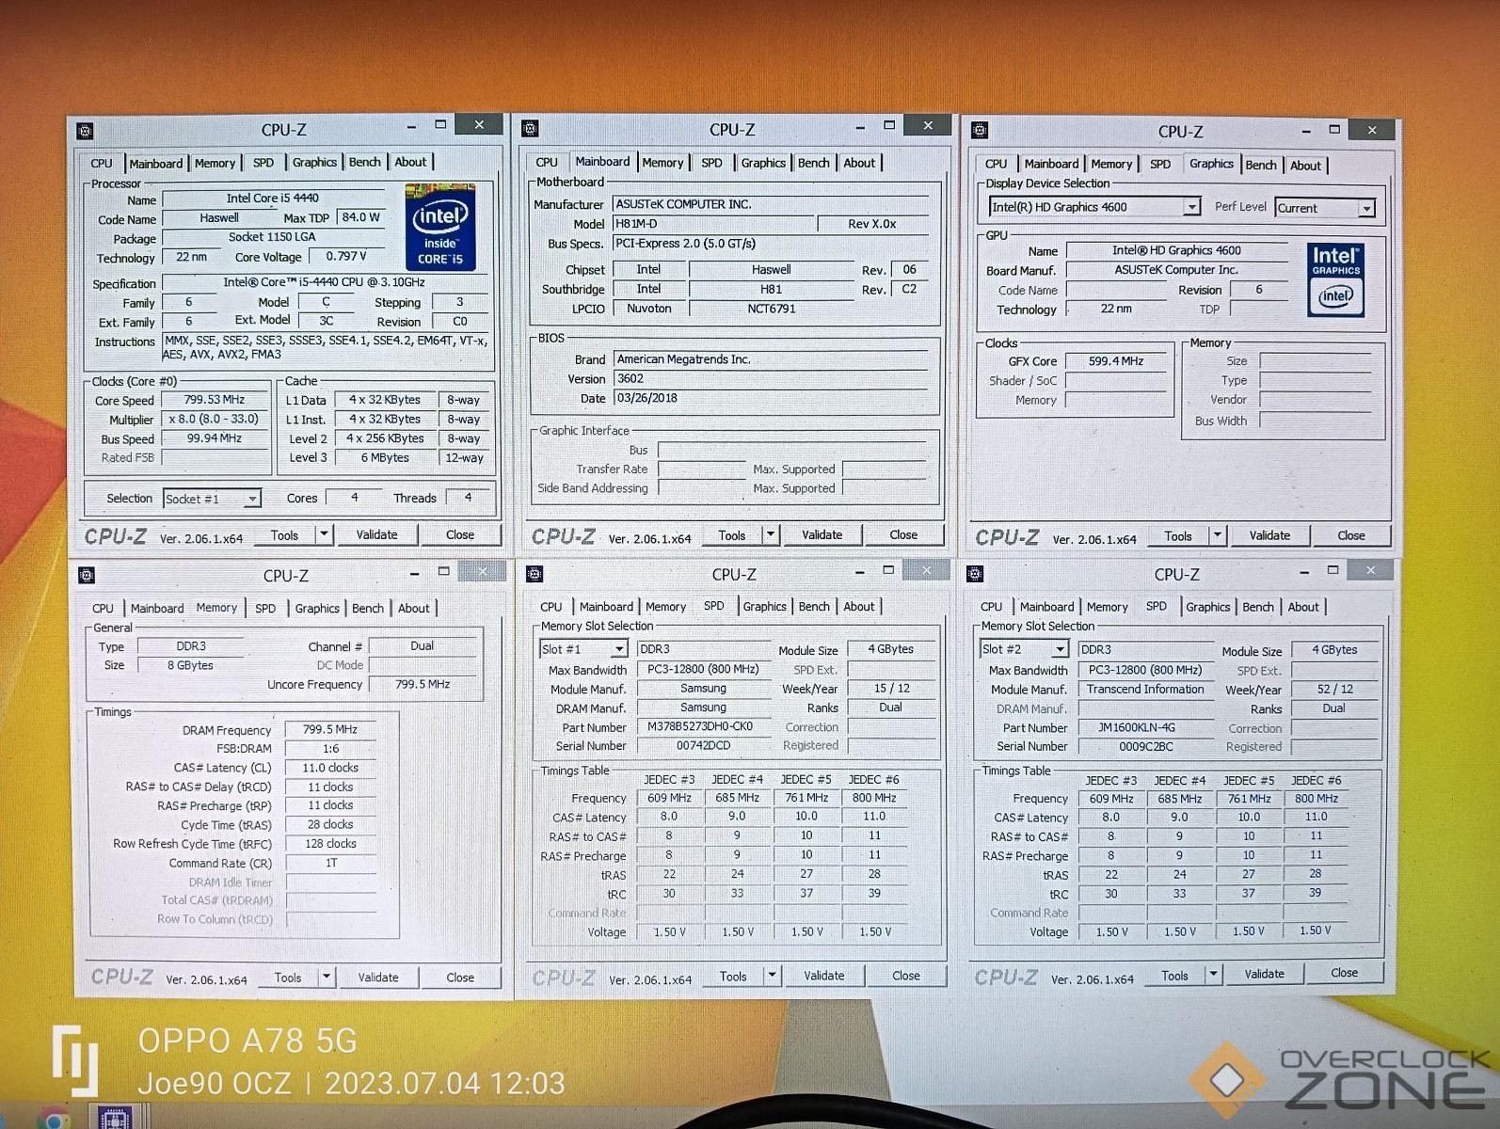Click the DRAM Frequency value '799.5 MHz'
The width and height of the screenshot is (1500, 1129).
pyautogui.click(x=330, y=729)
